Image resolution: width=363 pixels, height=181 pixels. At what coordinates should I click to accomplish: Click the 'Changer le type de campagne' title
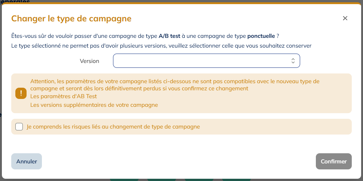[71, 18]
